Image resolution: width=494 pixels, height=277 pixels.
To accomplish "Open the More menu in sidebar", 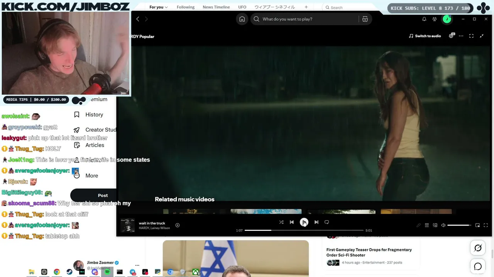I will click(86, 175).
